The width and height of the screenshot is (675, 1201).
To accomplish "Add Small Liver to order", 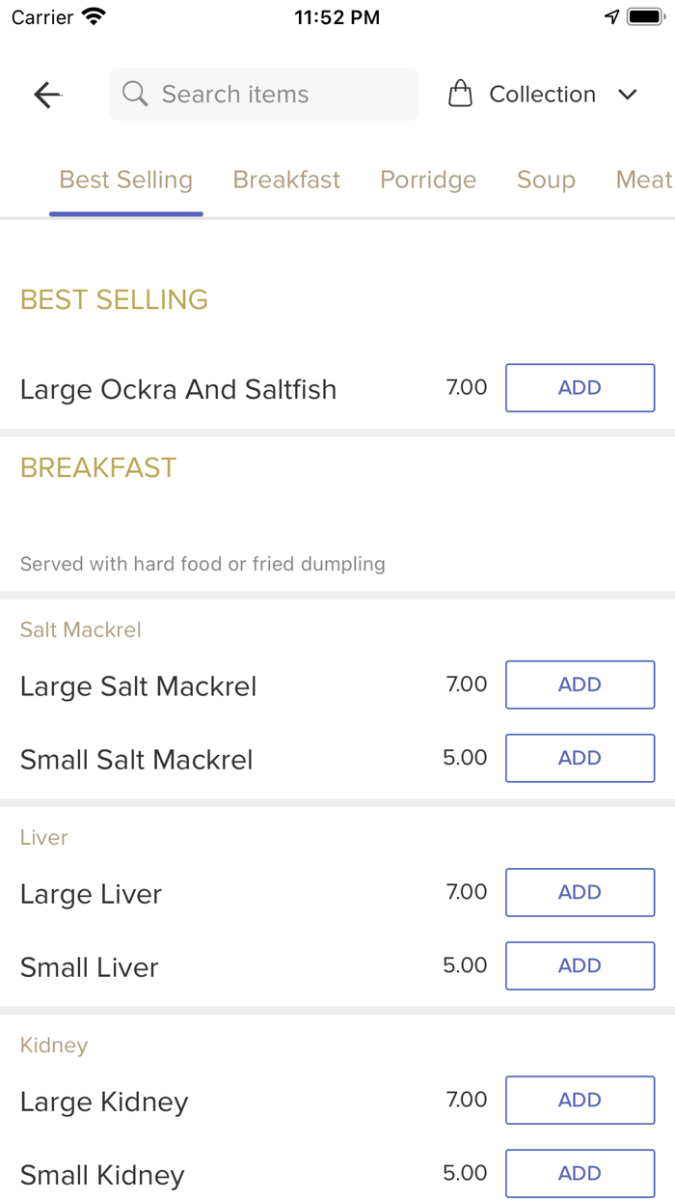I will [x=580, y=965].
